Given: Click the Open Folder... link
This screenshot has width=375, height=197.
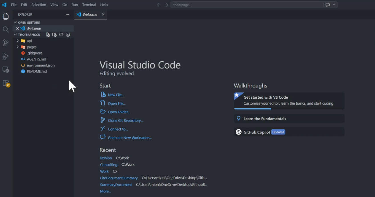Looking at the screenshot, I should (119, 112).
